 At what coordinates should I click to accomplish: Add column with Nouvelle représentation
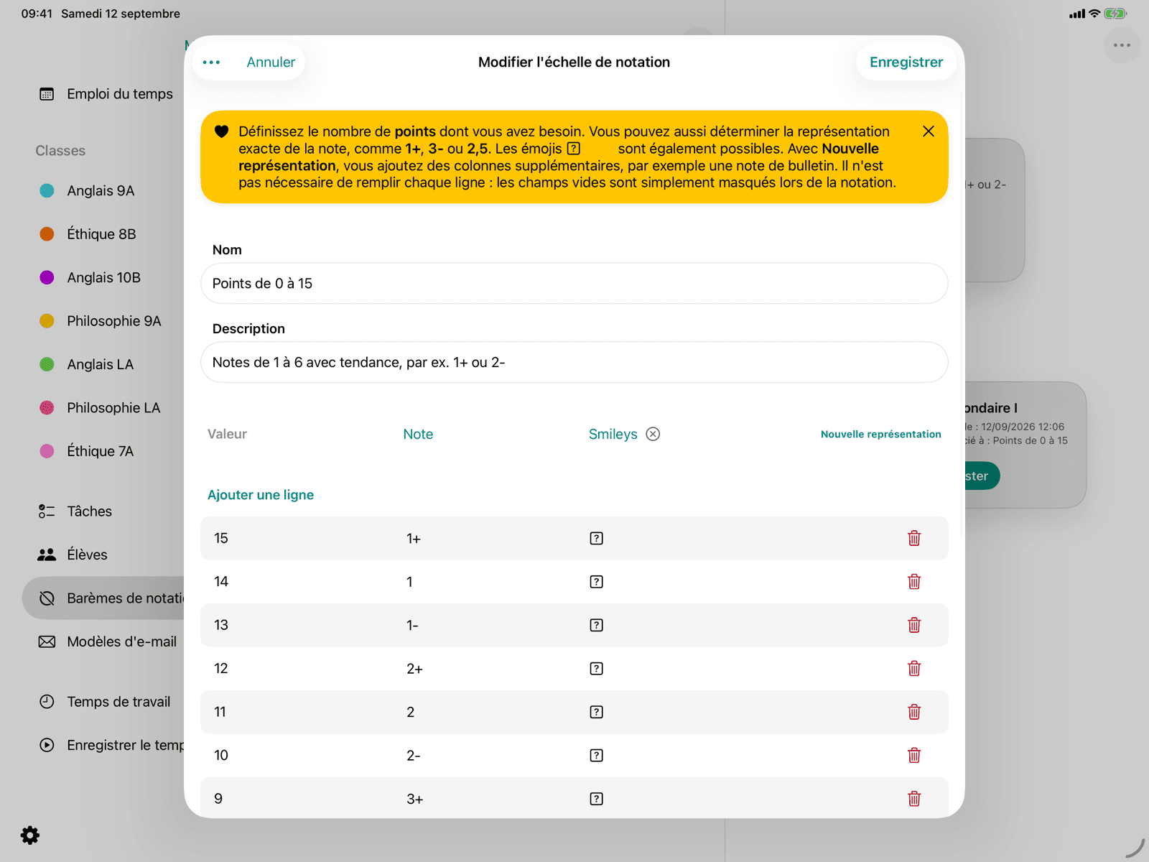[880, 434]
